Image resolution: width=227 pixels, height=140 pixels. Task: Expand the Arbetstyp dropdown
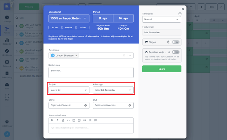113,90
